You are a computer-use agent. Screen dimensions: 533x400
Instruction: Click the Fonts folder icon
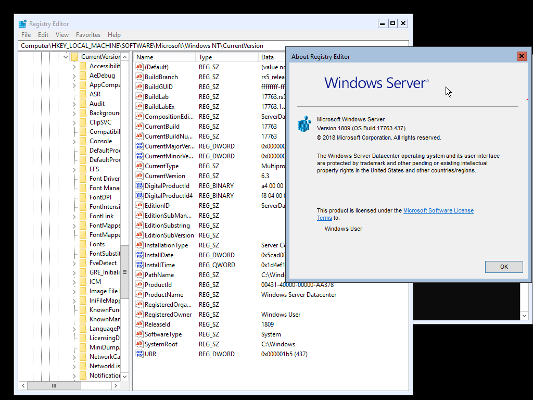(83, 244)
